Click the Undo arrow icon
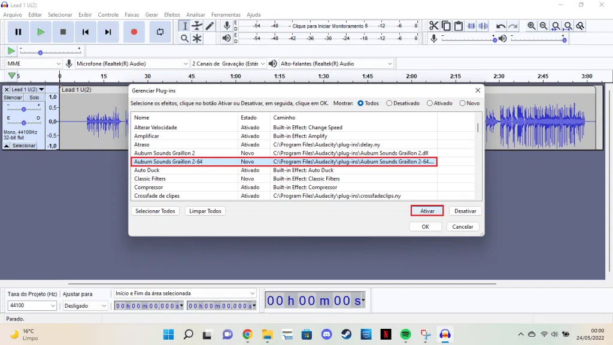613x345 pixels. [501, 26]
